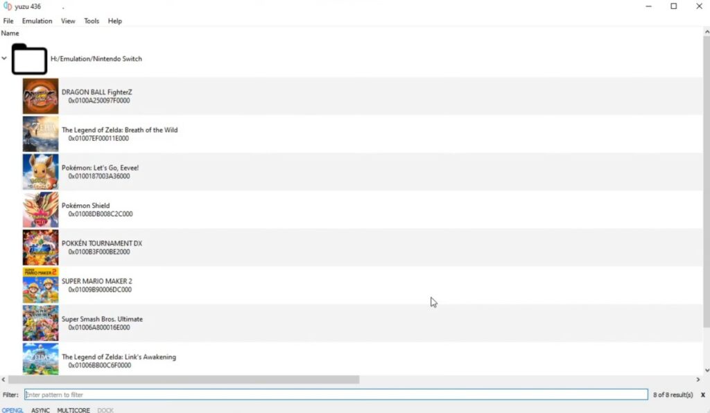The height and width of the screenshot is (413, 710).
Task: Select the Link's Awakening game cover icon
Action: tap(40, 359)
